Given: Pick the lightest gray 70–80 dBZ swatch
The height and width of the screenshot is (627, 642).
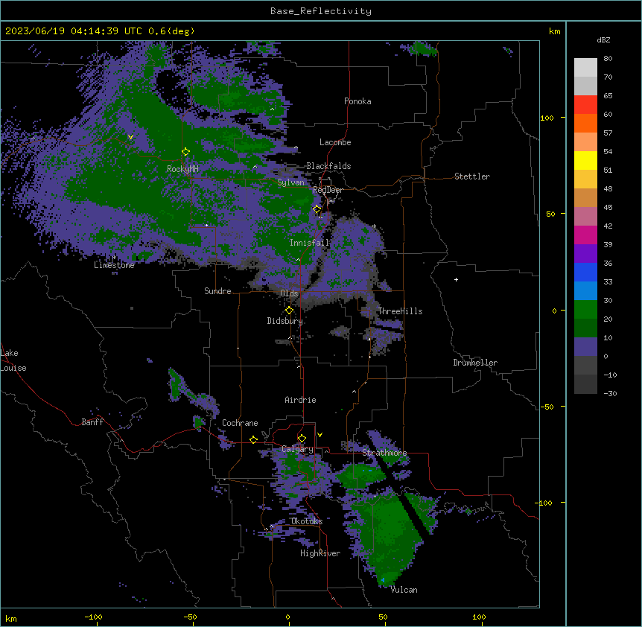Looking at the screenshot, I should pyautogui.click(x=585, y=67).
